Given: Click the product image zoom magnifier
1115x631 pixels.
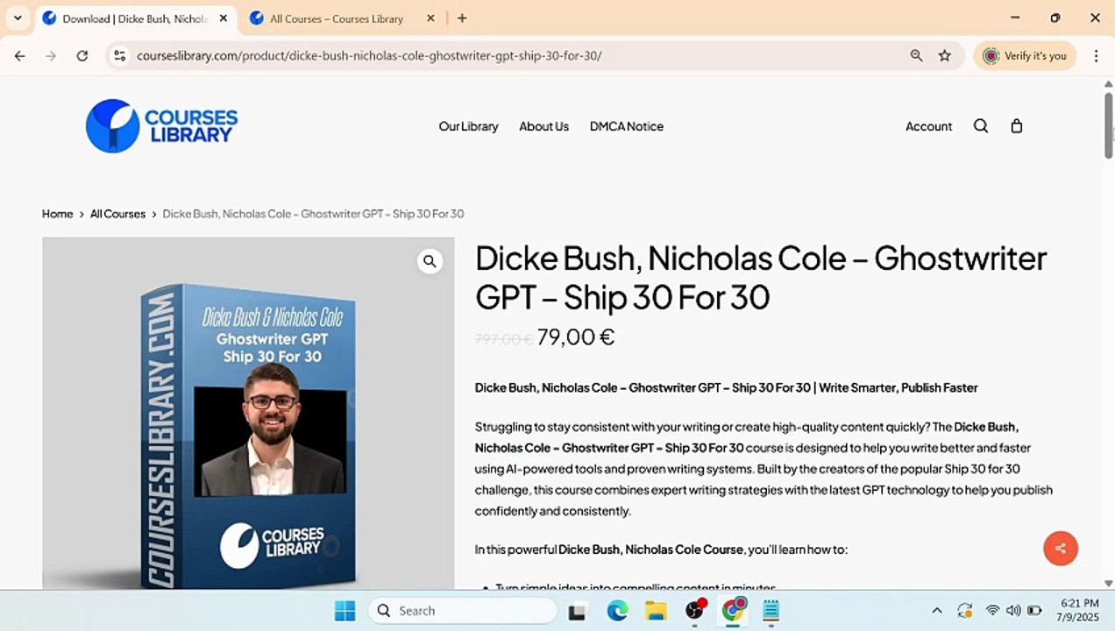Looking at the screenshot, I should point(430,261).
